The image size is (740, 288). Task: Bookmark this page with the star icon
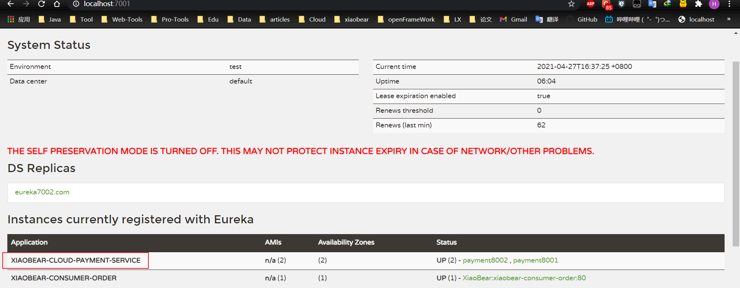[571, 4]
